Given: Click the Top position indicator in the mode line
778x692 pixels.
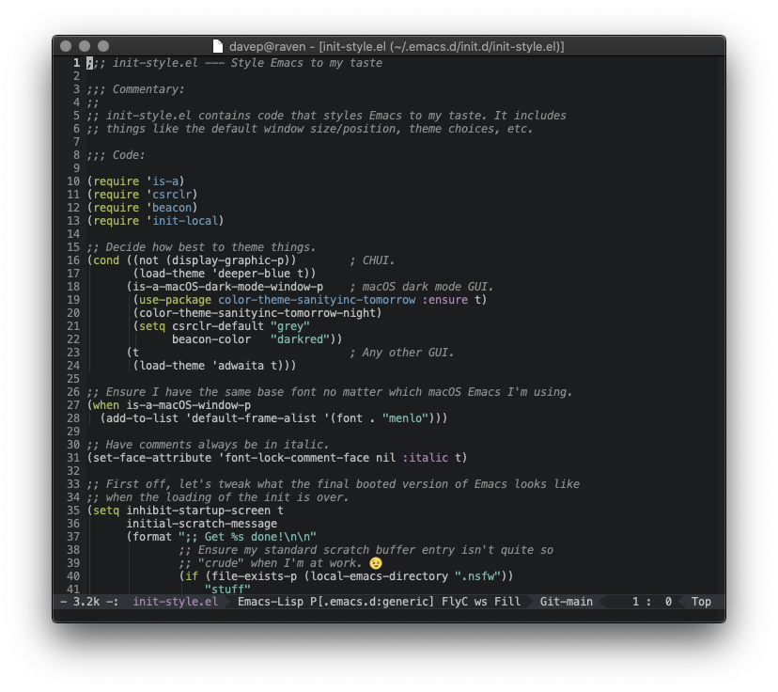Looking at the screenshot, I should point(701,601).
